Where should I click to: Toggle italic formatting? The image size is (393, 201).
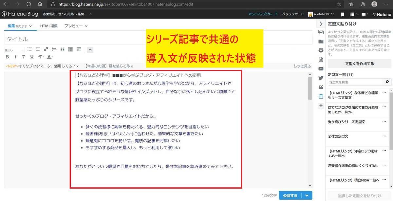15,57
